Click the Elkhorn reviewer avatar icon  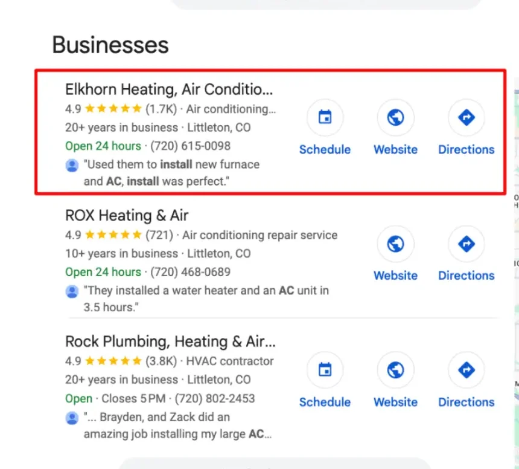[72, 165]
